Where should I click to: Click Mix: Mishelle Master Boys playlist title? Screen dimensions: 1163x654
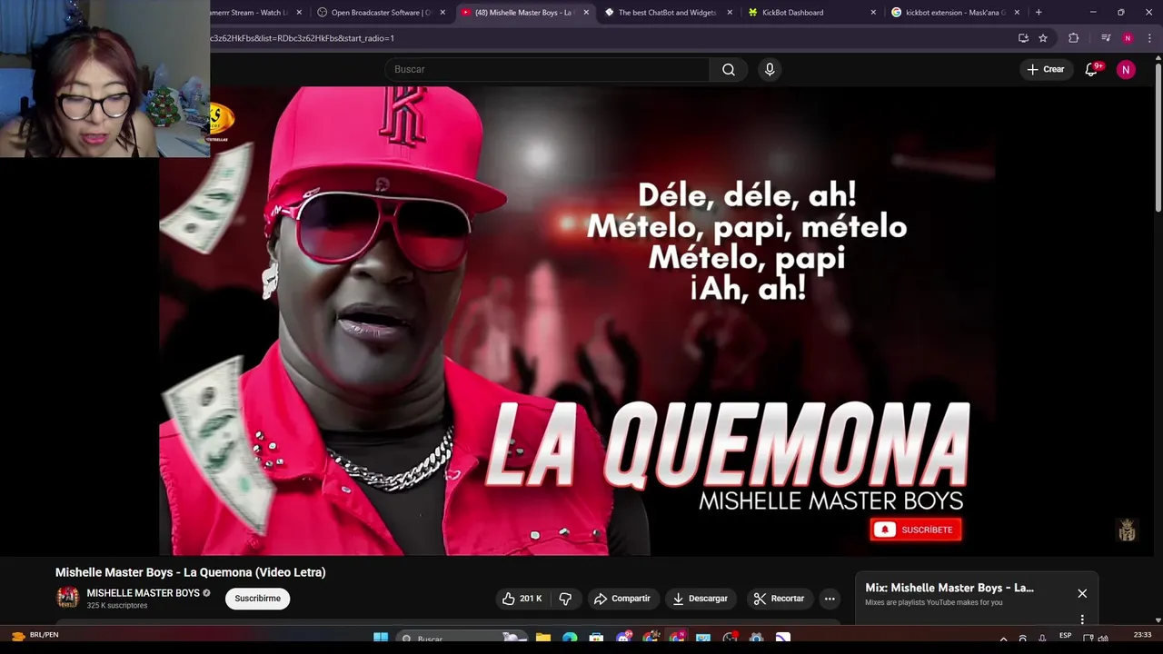coord(949,588)
